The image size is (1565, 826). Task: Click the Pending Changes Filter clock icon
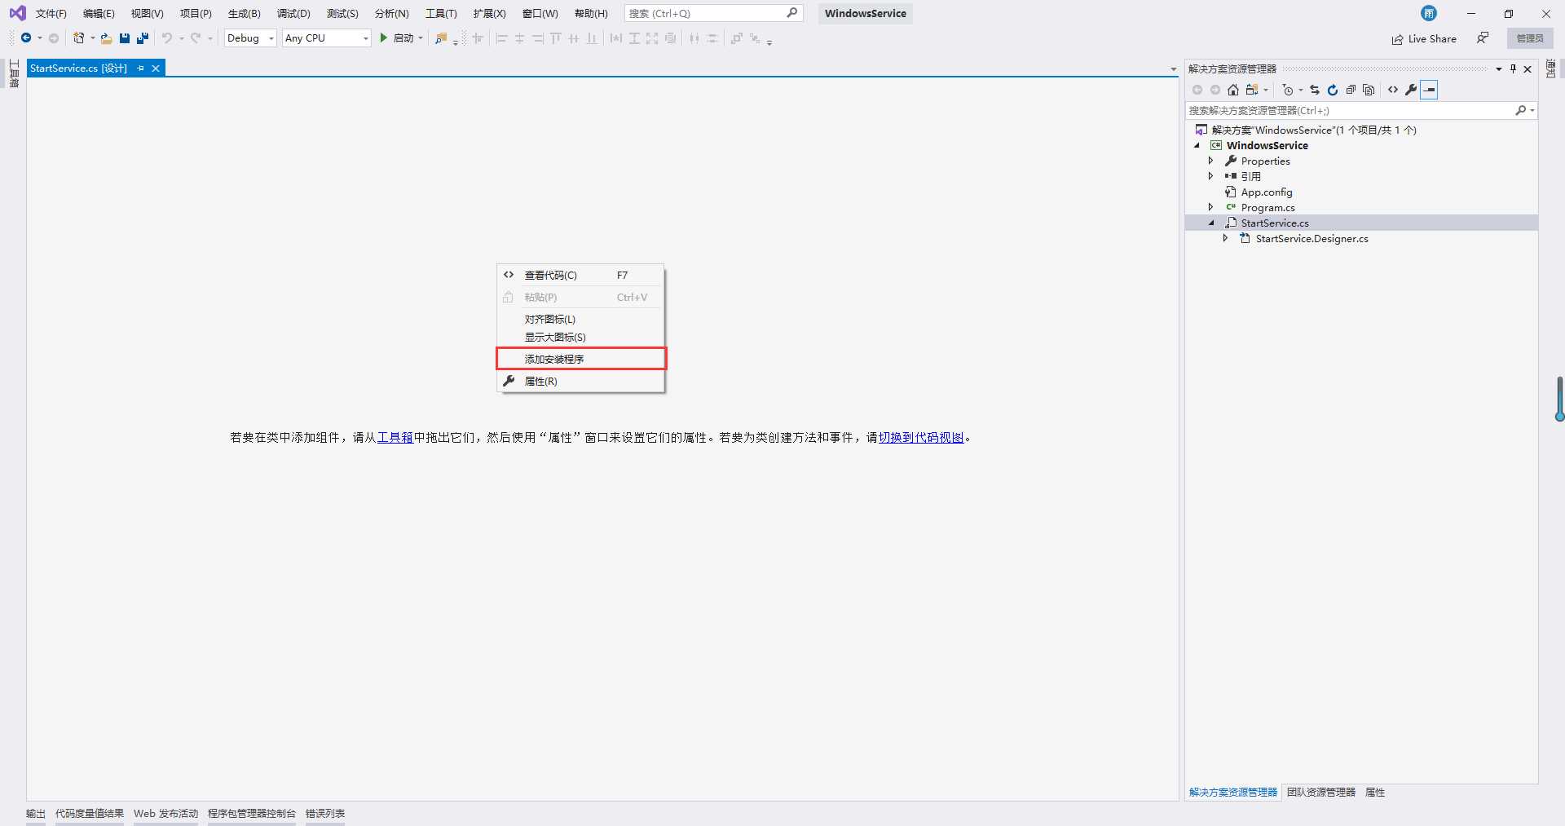click(x=1288, y=90)
